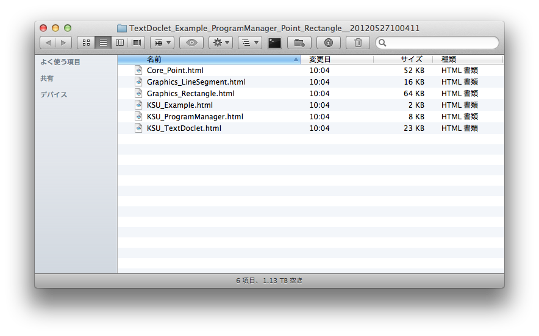This screenshot has height=336, width=539.
Task: Click HTML 書類 kind of Graphics_LineSegment.html
Action: [460, 82]
